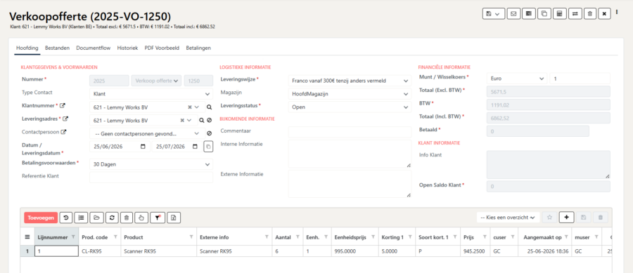Open calendar picker for delivery date 25/07/2026

[196, 147]
